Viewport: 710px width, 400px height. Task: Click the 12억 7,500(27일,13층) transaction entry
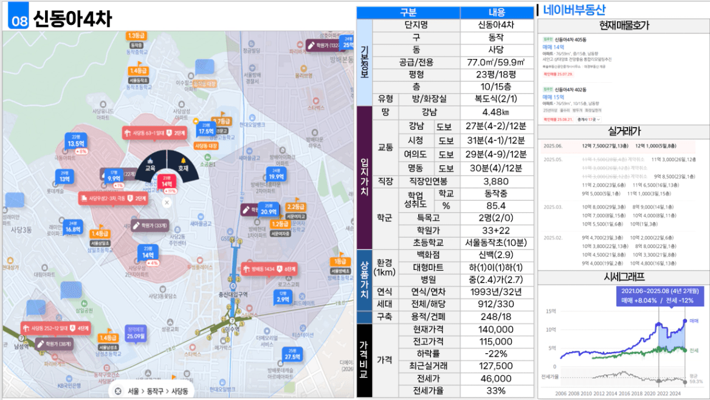605,146
